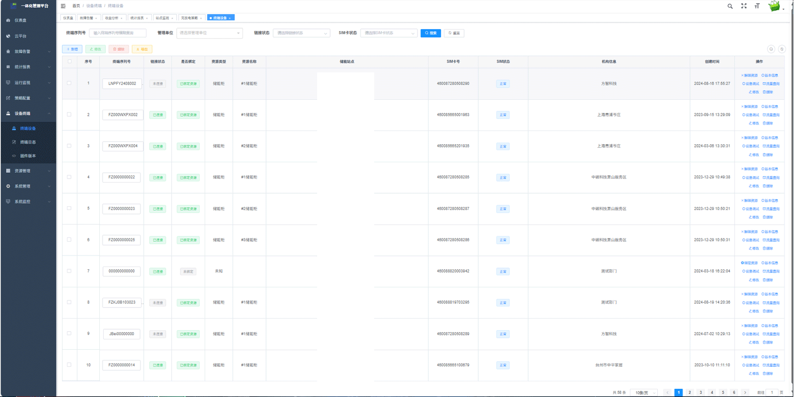Open the 管理单位 dropdown
This screenshot has height=397, width=795.
pyautogui.click(x=209, y=33)
